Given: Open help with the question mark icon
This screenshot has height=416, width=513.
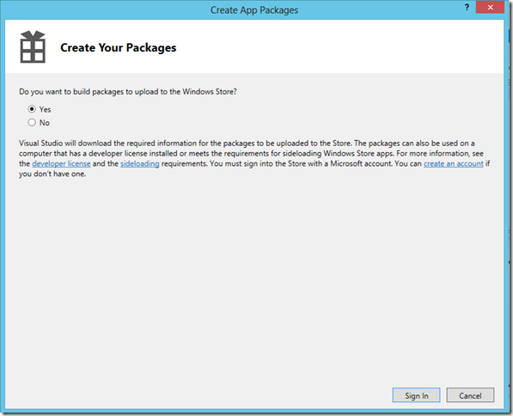Looking at the screenshot, I should coord(467,8).
